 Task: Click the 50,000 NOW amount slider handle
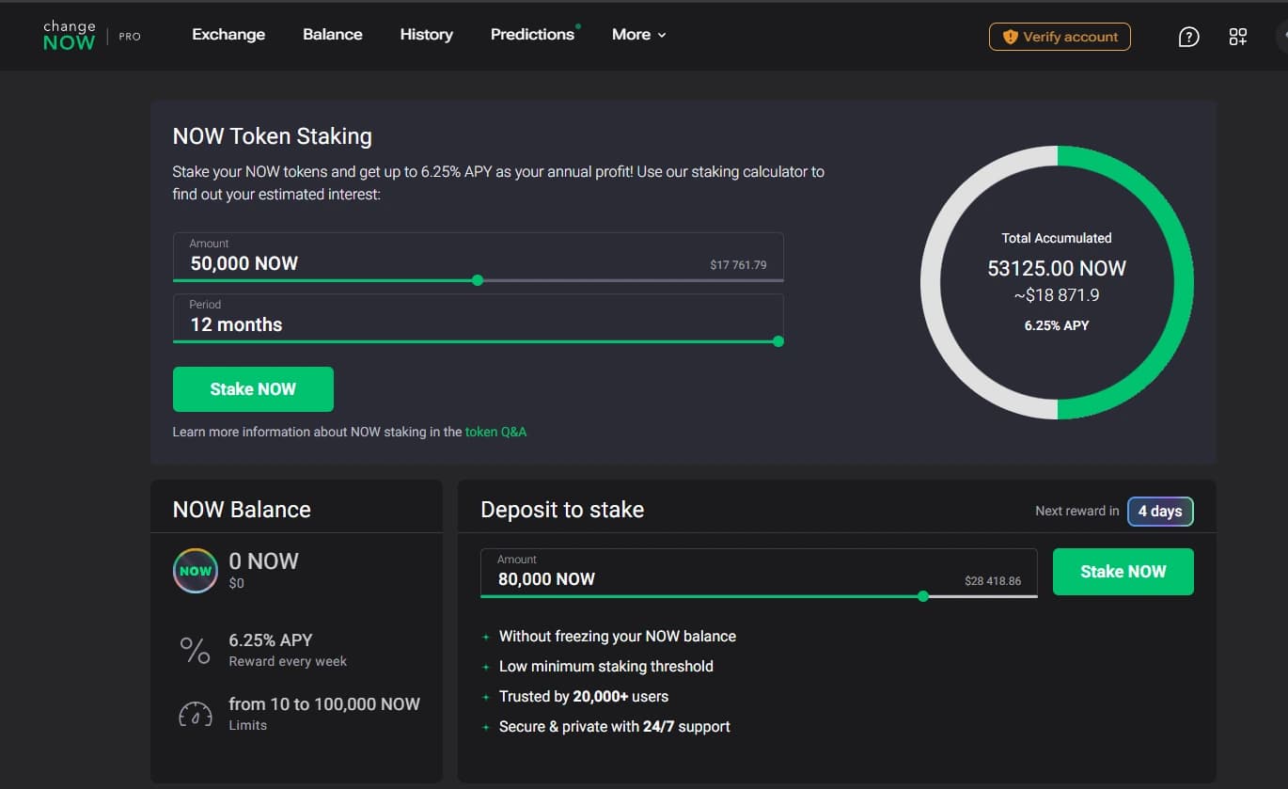(478, 280)
